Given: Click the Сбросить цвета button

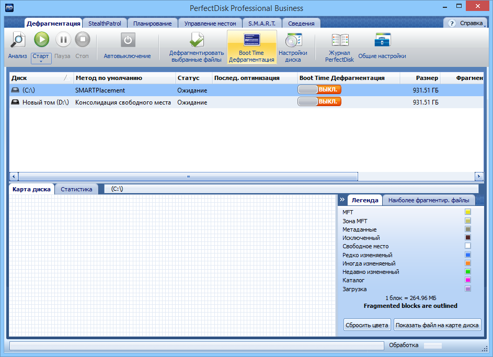Looking at the screenshot, I should click(x=367, y=325).
